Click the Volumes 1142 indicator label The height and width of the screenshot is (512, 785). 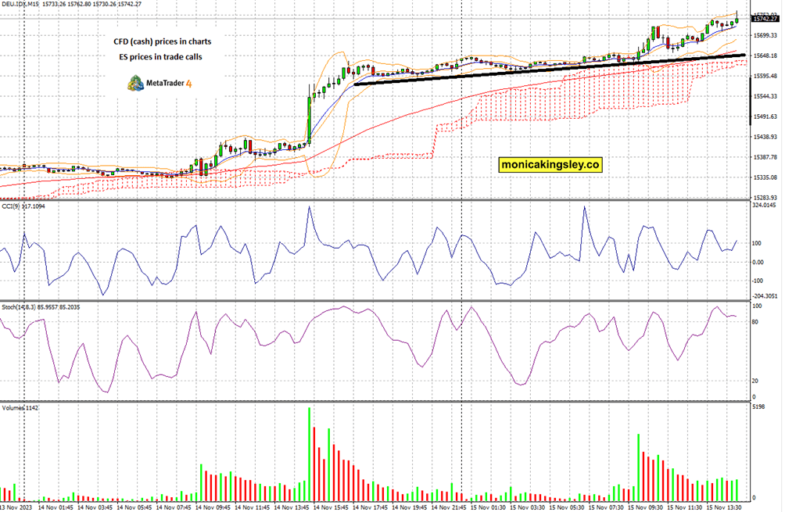(20, 406)
